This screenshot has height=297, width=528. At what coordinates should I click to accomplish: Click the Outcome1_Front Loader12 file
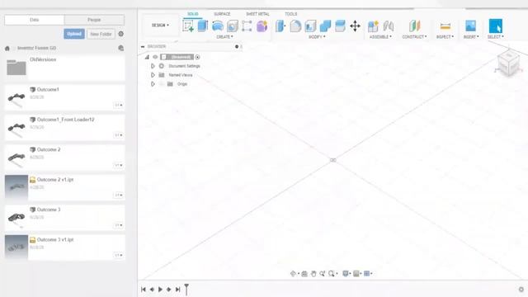tap(64, 127)
